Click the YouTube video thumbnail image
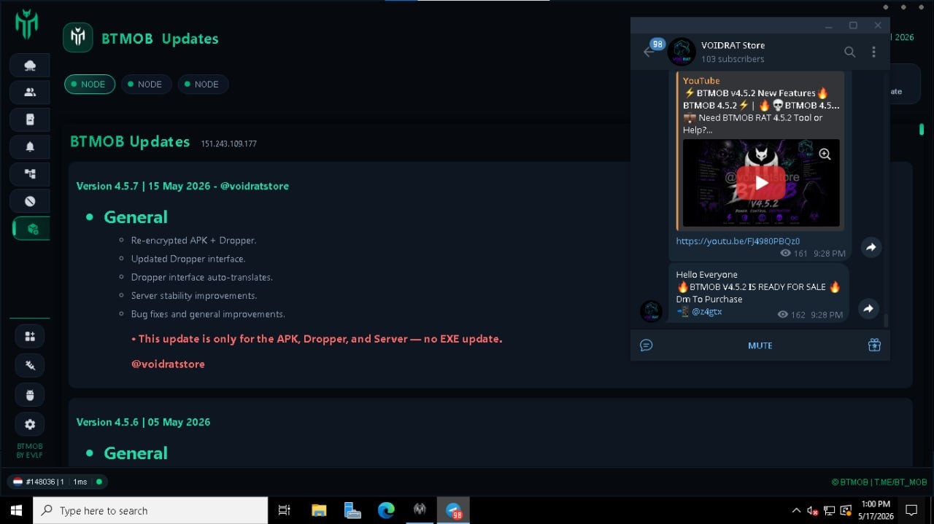 (x=761, y=183)
